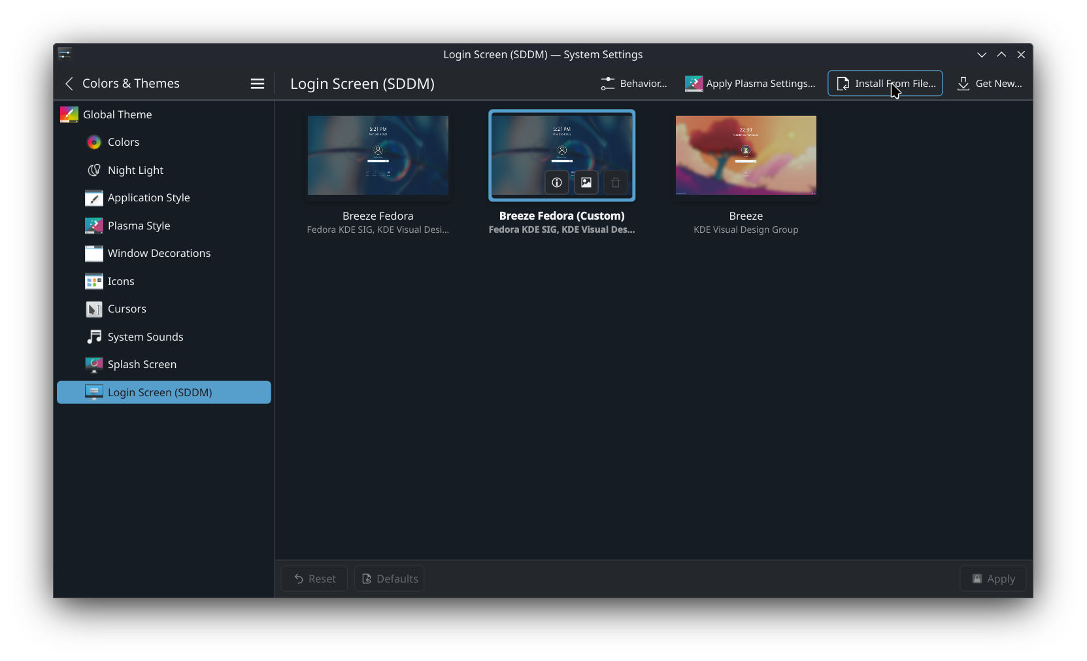Select Cursors in the sidebar

pyautogui.click(x=164, y=309)
